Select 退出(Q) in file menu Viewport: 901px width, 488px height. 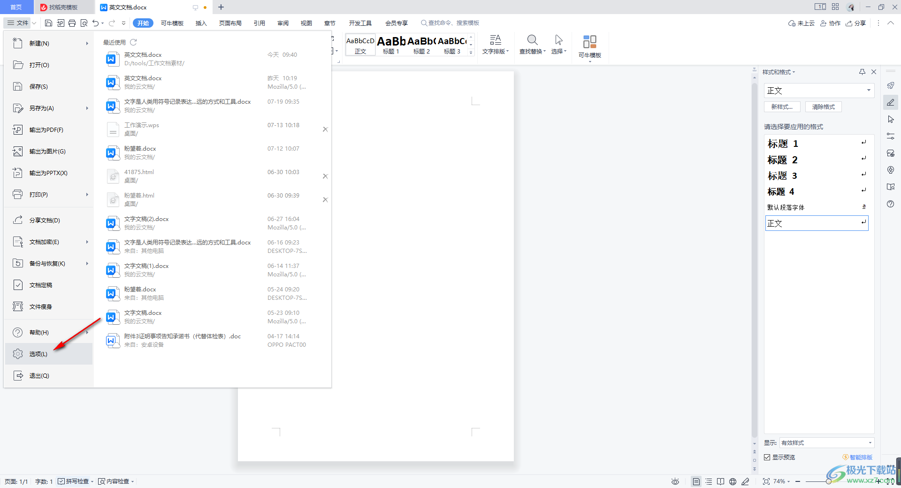(48, 375)
